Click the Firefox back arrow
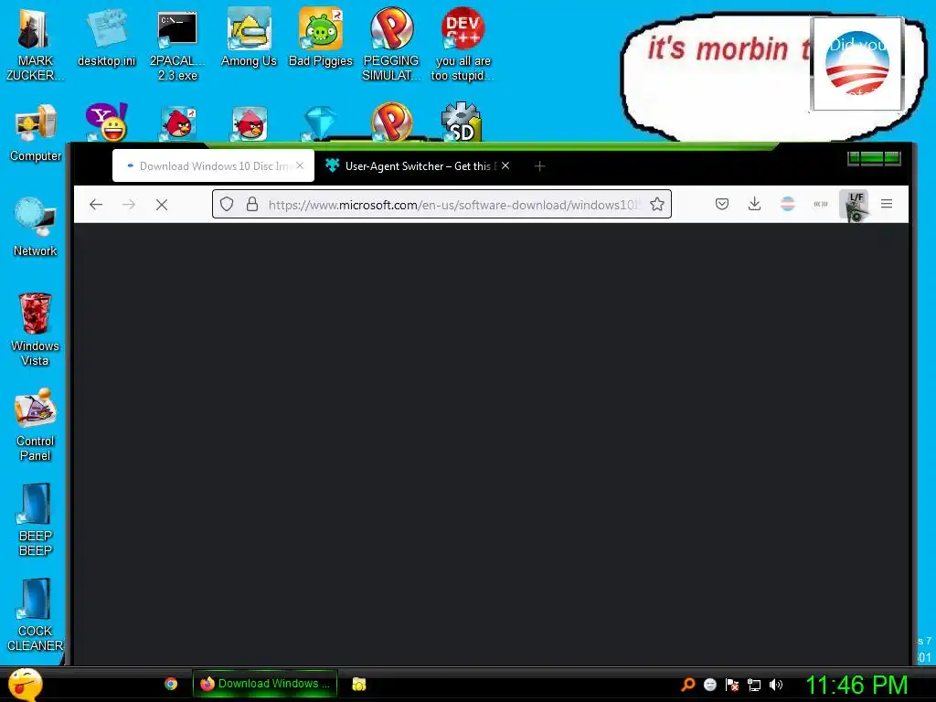This screenshot has width=936, height=702. click(96, 205)
